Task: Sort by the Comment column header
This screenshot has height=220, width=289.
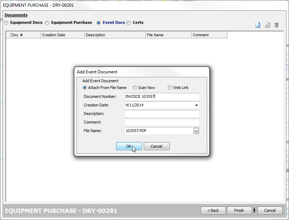Action: (x=209, y=35)
